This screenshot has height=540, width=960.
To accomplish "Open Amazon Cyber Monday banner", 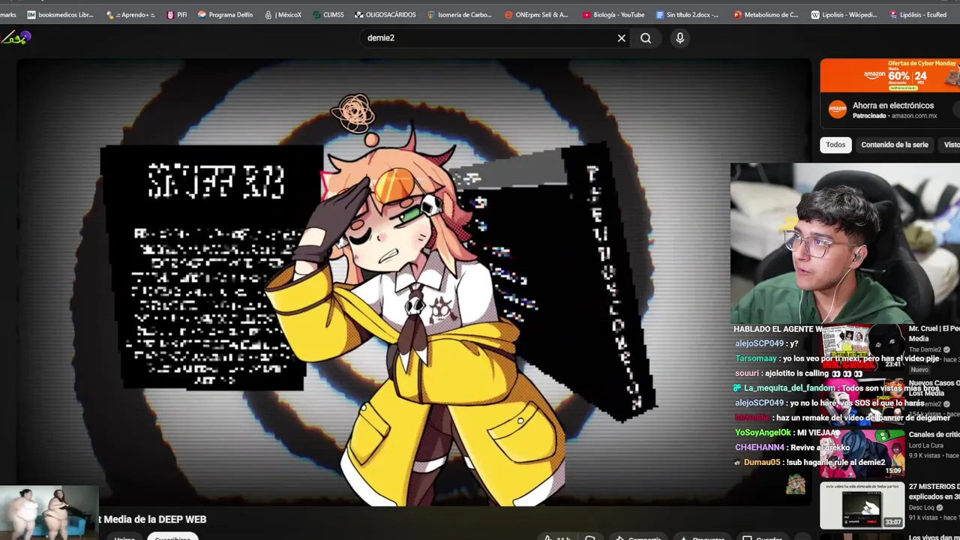I will [x=889, y=75].
